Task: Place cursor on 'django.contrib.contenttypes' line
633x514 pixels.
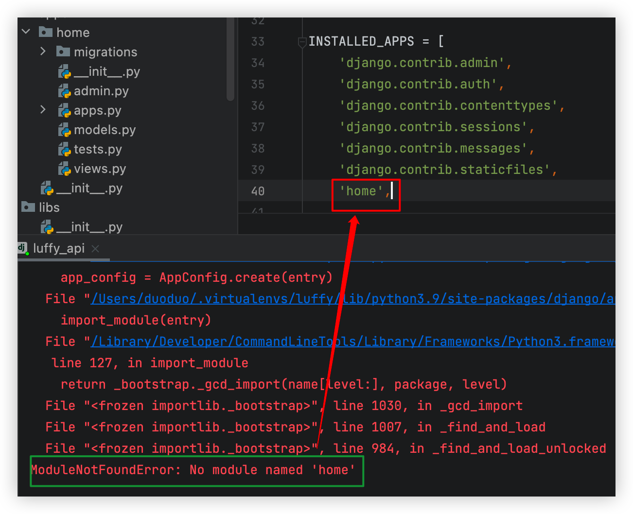Action: [452, 106]
